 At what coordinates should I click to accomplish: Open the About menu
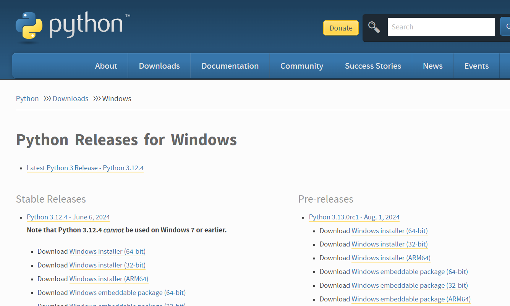(106, 66)
